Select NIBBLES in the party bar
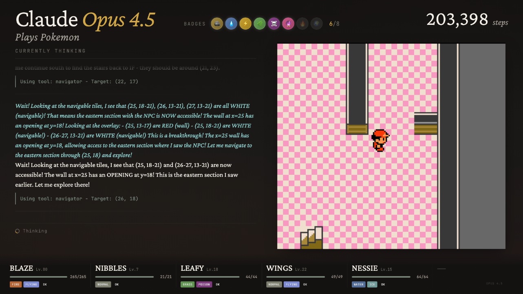 tap(111, 268)
